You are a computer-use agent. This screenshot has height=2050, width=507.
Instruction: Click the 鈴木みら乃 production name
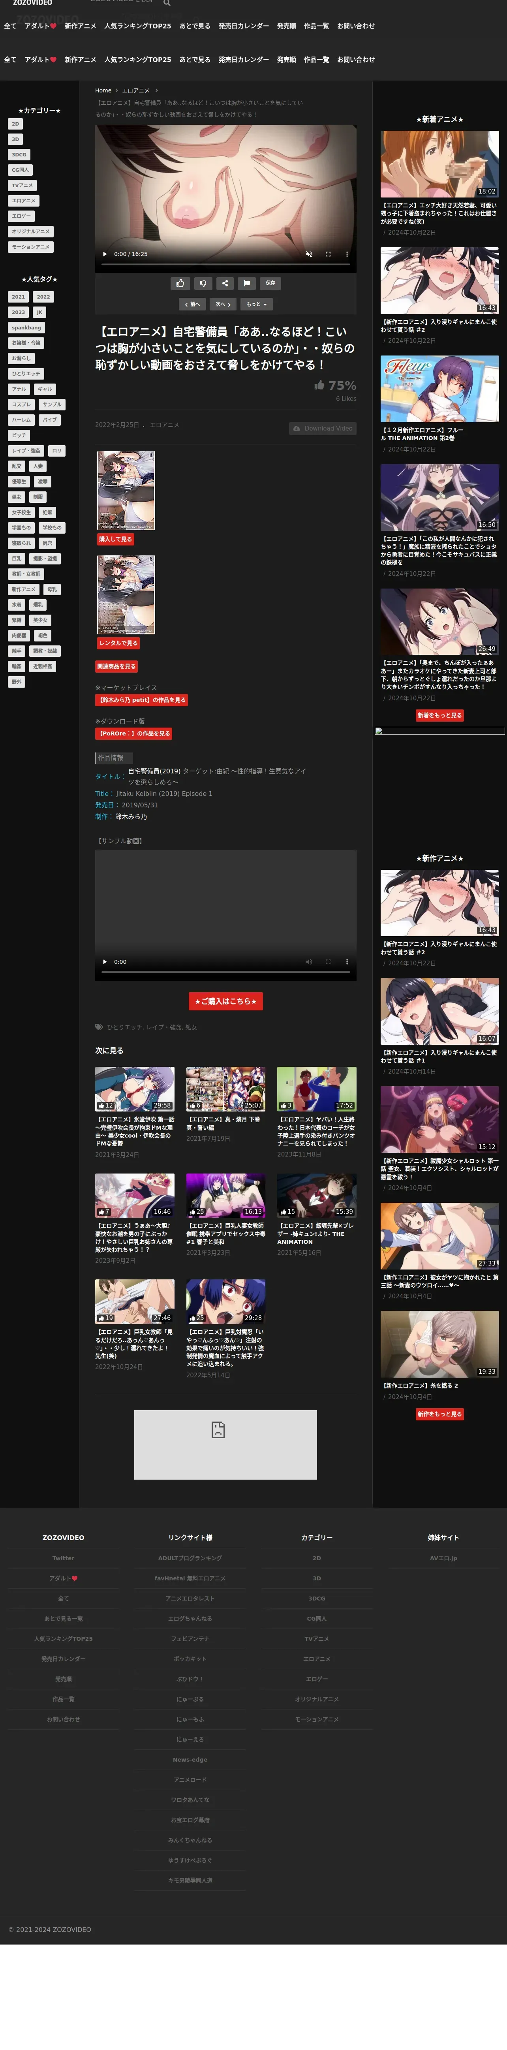(131, 816)
